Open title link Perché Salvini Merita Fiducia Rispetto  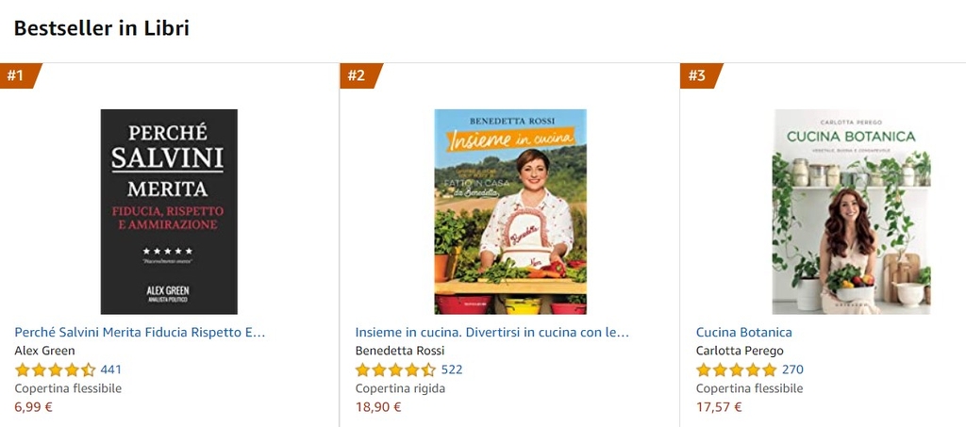(140, 332)
